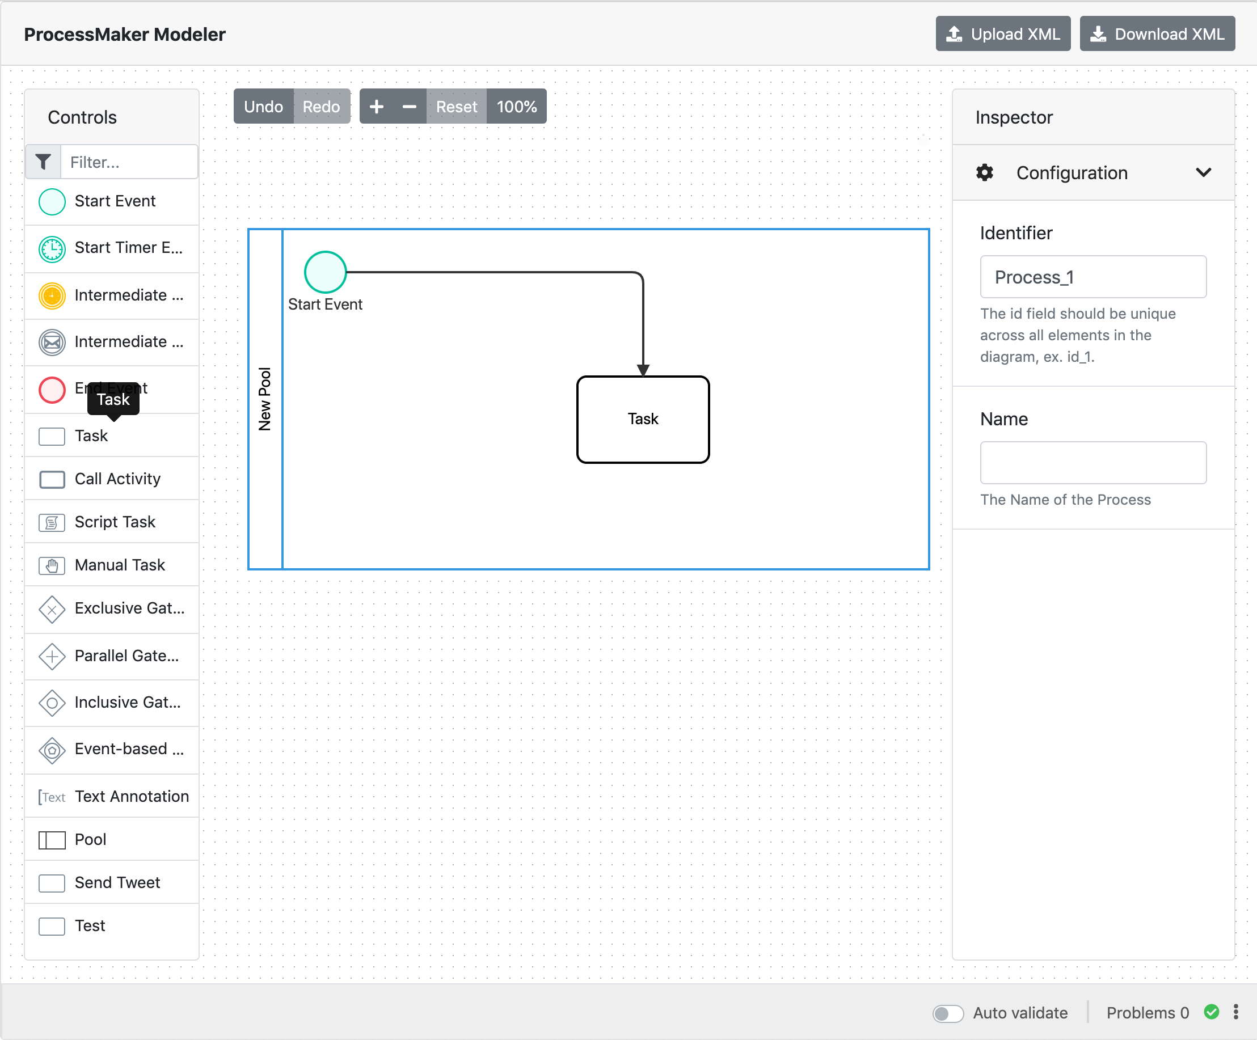Reset zoom to default

tap(456, 106)
